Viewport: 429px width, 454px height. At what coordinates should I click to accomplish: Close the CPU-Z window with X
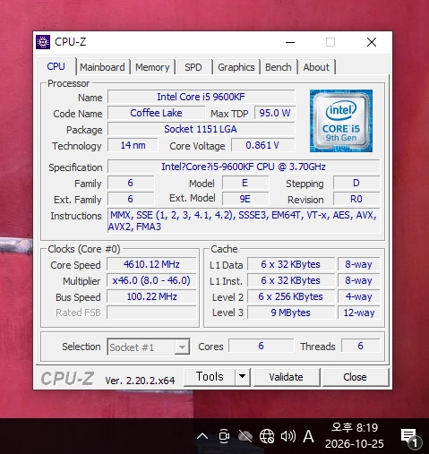pos(372,42)
